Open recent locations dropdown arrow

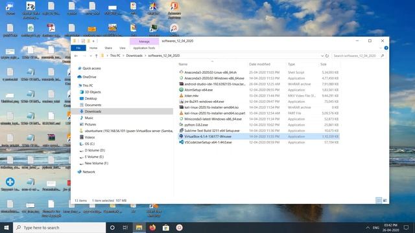coord(91,56)
